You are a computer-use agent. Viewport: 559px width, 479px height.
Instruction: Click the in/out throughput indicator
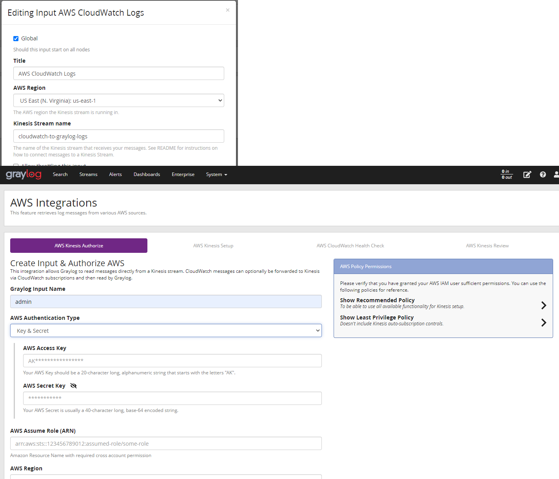[507, 174]
